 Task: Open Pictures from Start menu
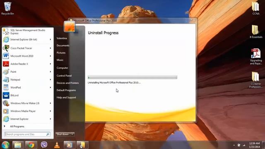pyautogui.click(x=61, y=53)
